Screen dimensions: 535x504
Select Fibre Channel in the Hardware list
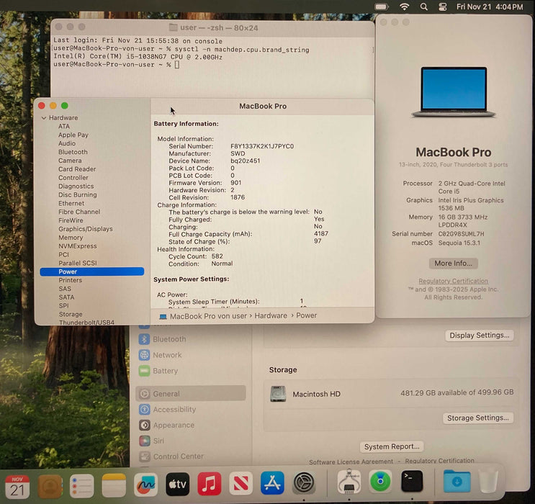click(x=79, y=212)
